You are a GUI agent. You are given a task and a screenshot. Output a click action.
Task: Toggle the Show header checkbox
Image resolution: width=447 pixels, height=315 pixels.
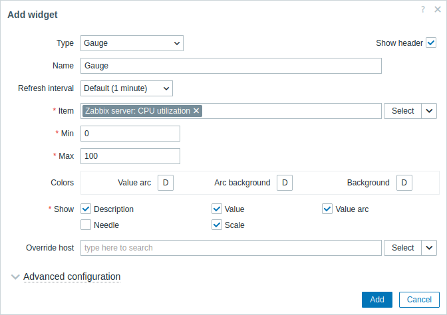pos(431,43)
